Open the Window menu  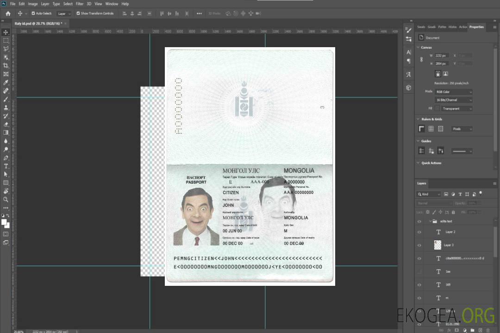coord(112,4)
